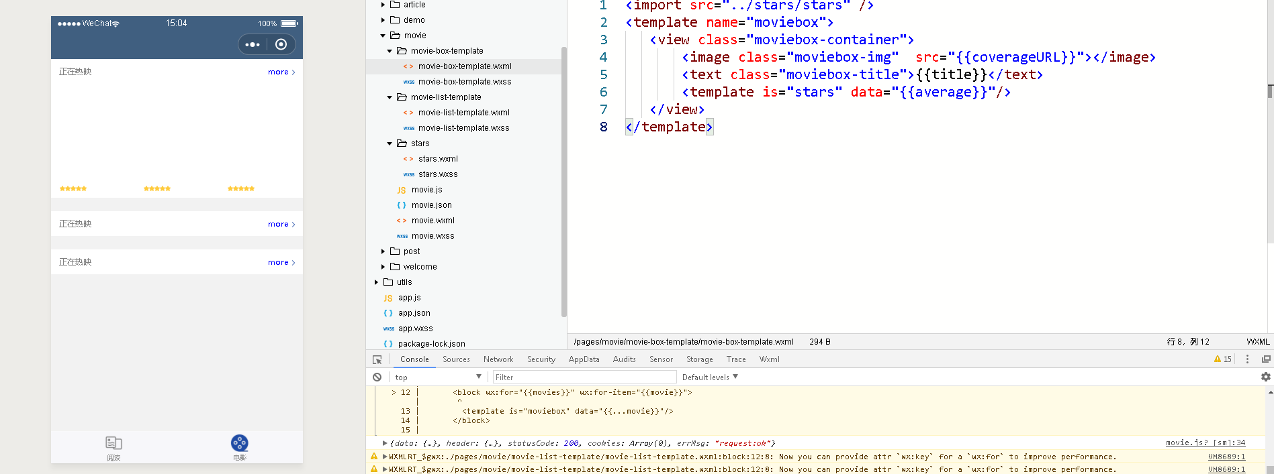Collapse the movie-list-template folder

point(390,97)
